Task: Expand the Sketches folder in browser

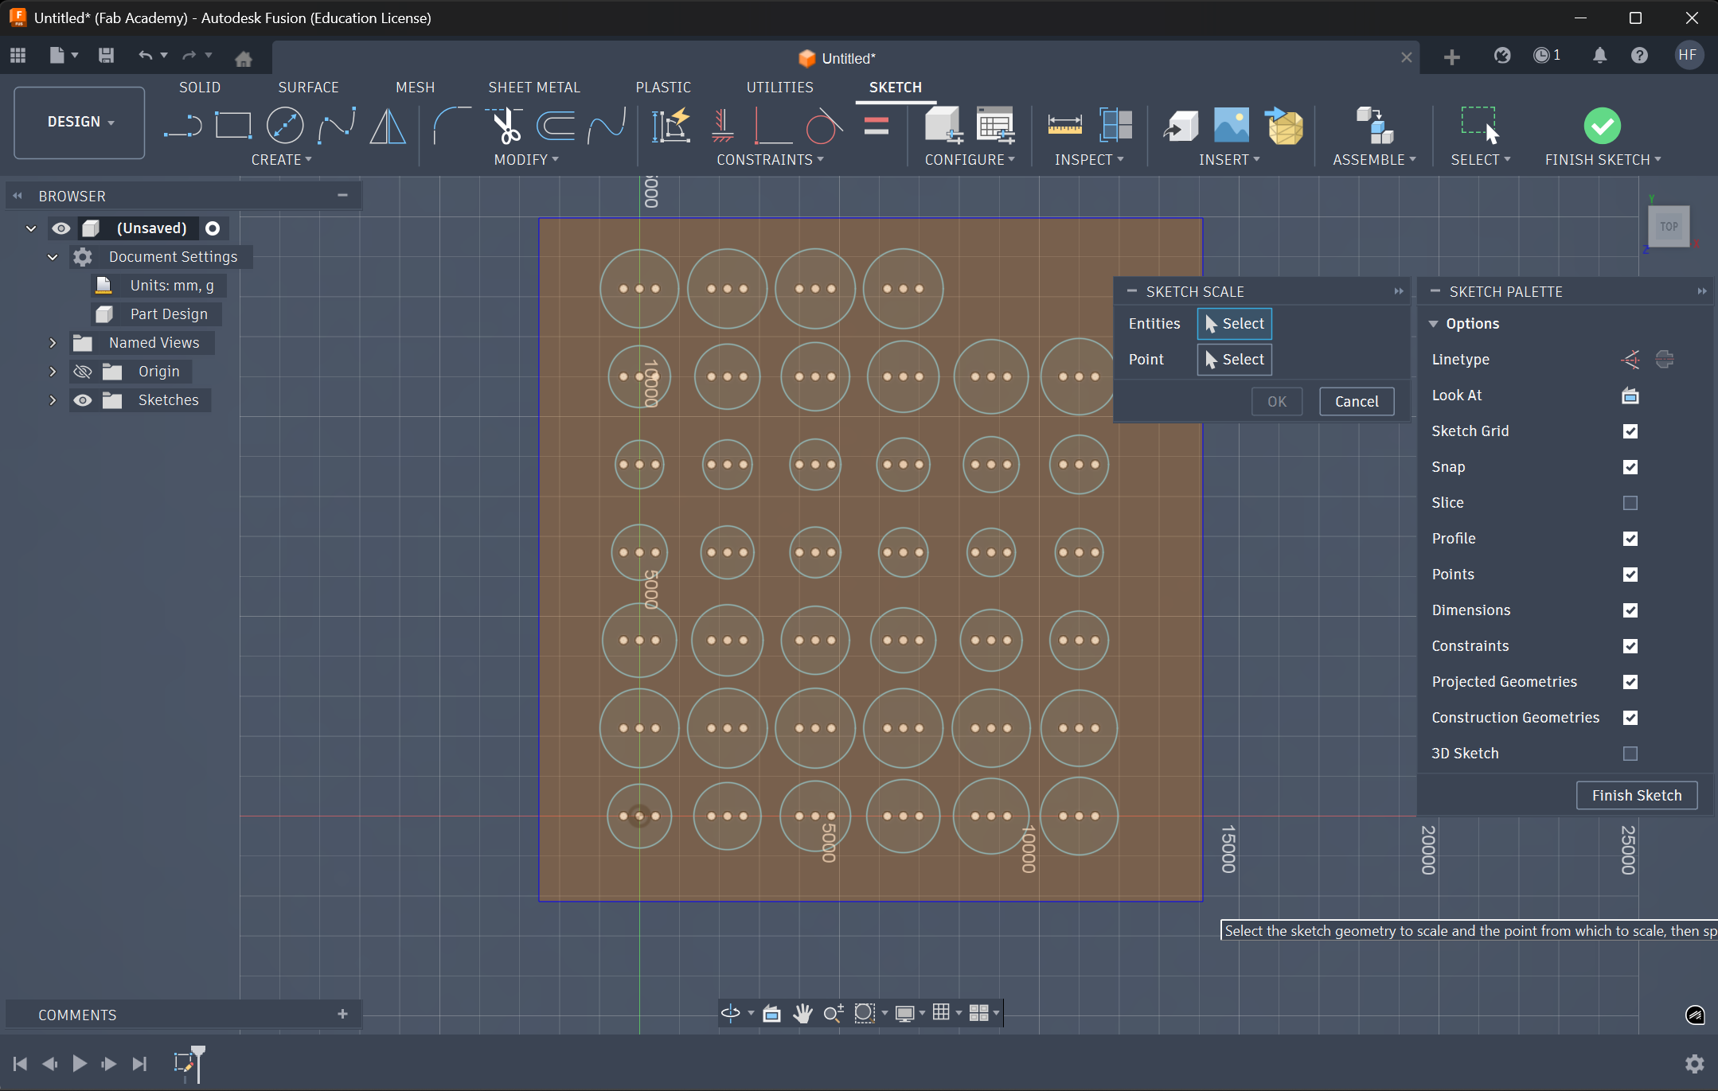Action: pyautogui.click(x=52, y=400)
